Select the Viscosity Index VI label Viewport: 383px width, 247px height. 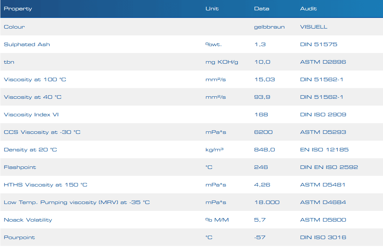coord(31,115)
